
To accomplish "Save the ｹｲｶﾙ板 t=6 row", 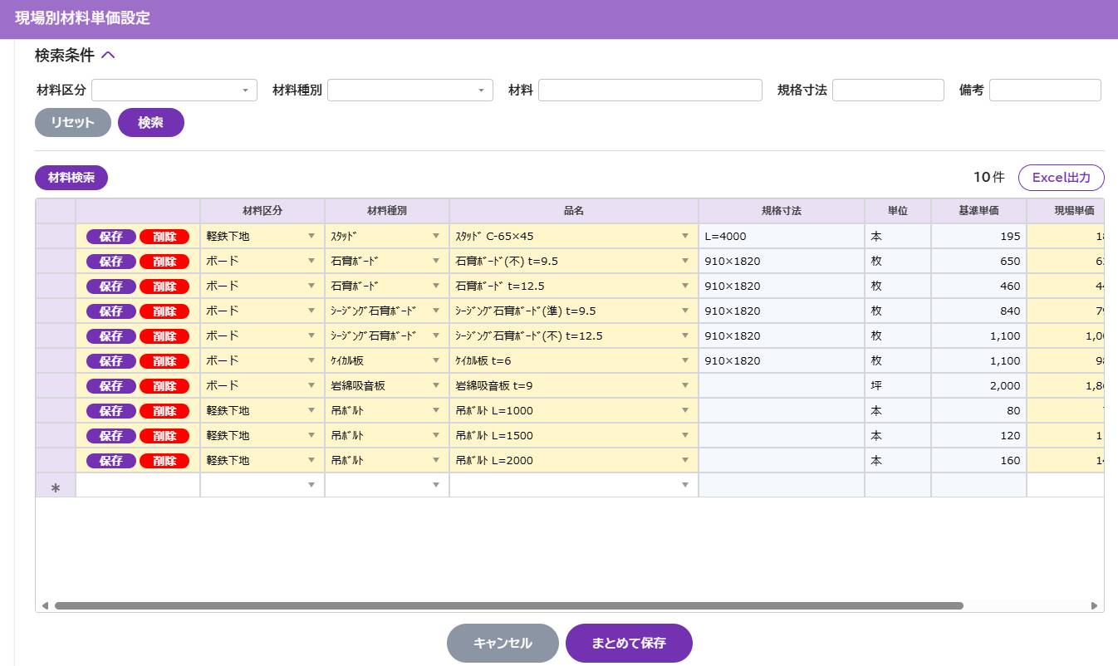I will (111, 361).
